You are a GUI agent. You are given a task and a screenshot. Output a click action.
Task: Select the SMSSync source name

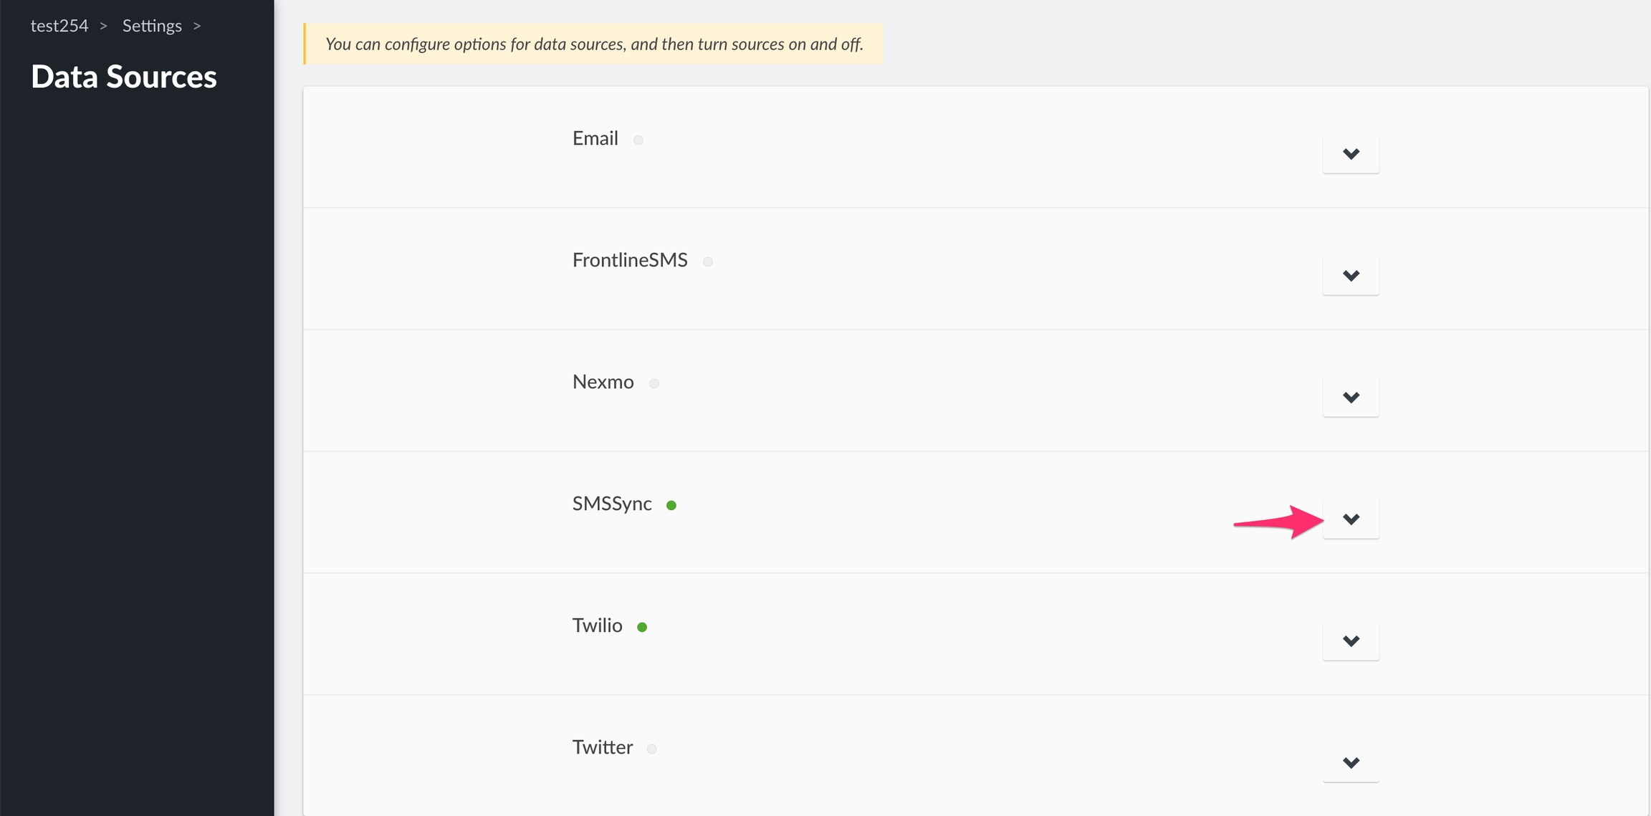611,504
